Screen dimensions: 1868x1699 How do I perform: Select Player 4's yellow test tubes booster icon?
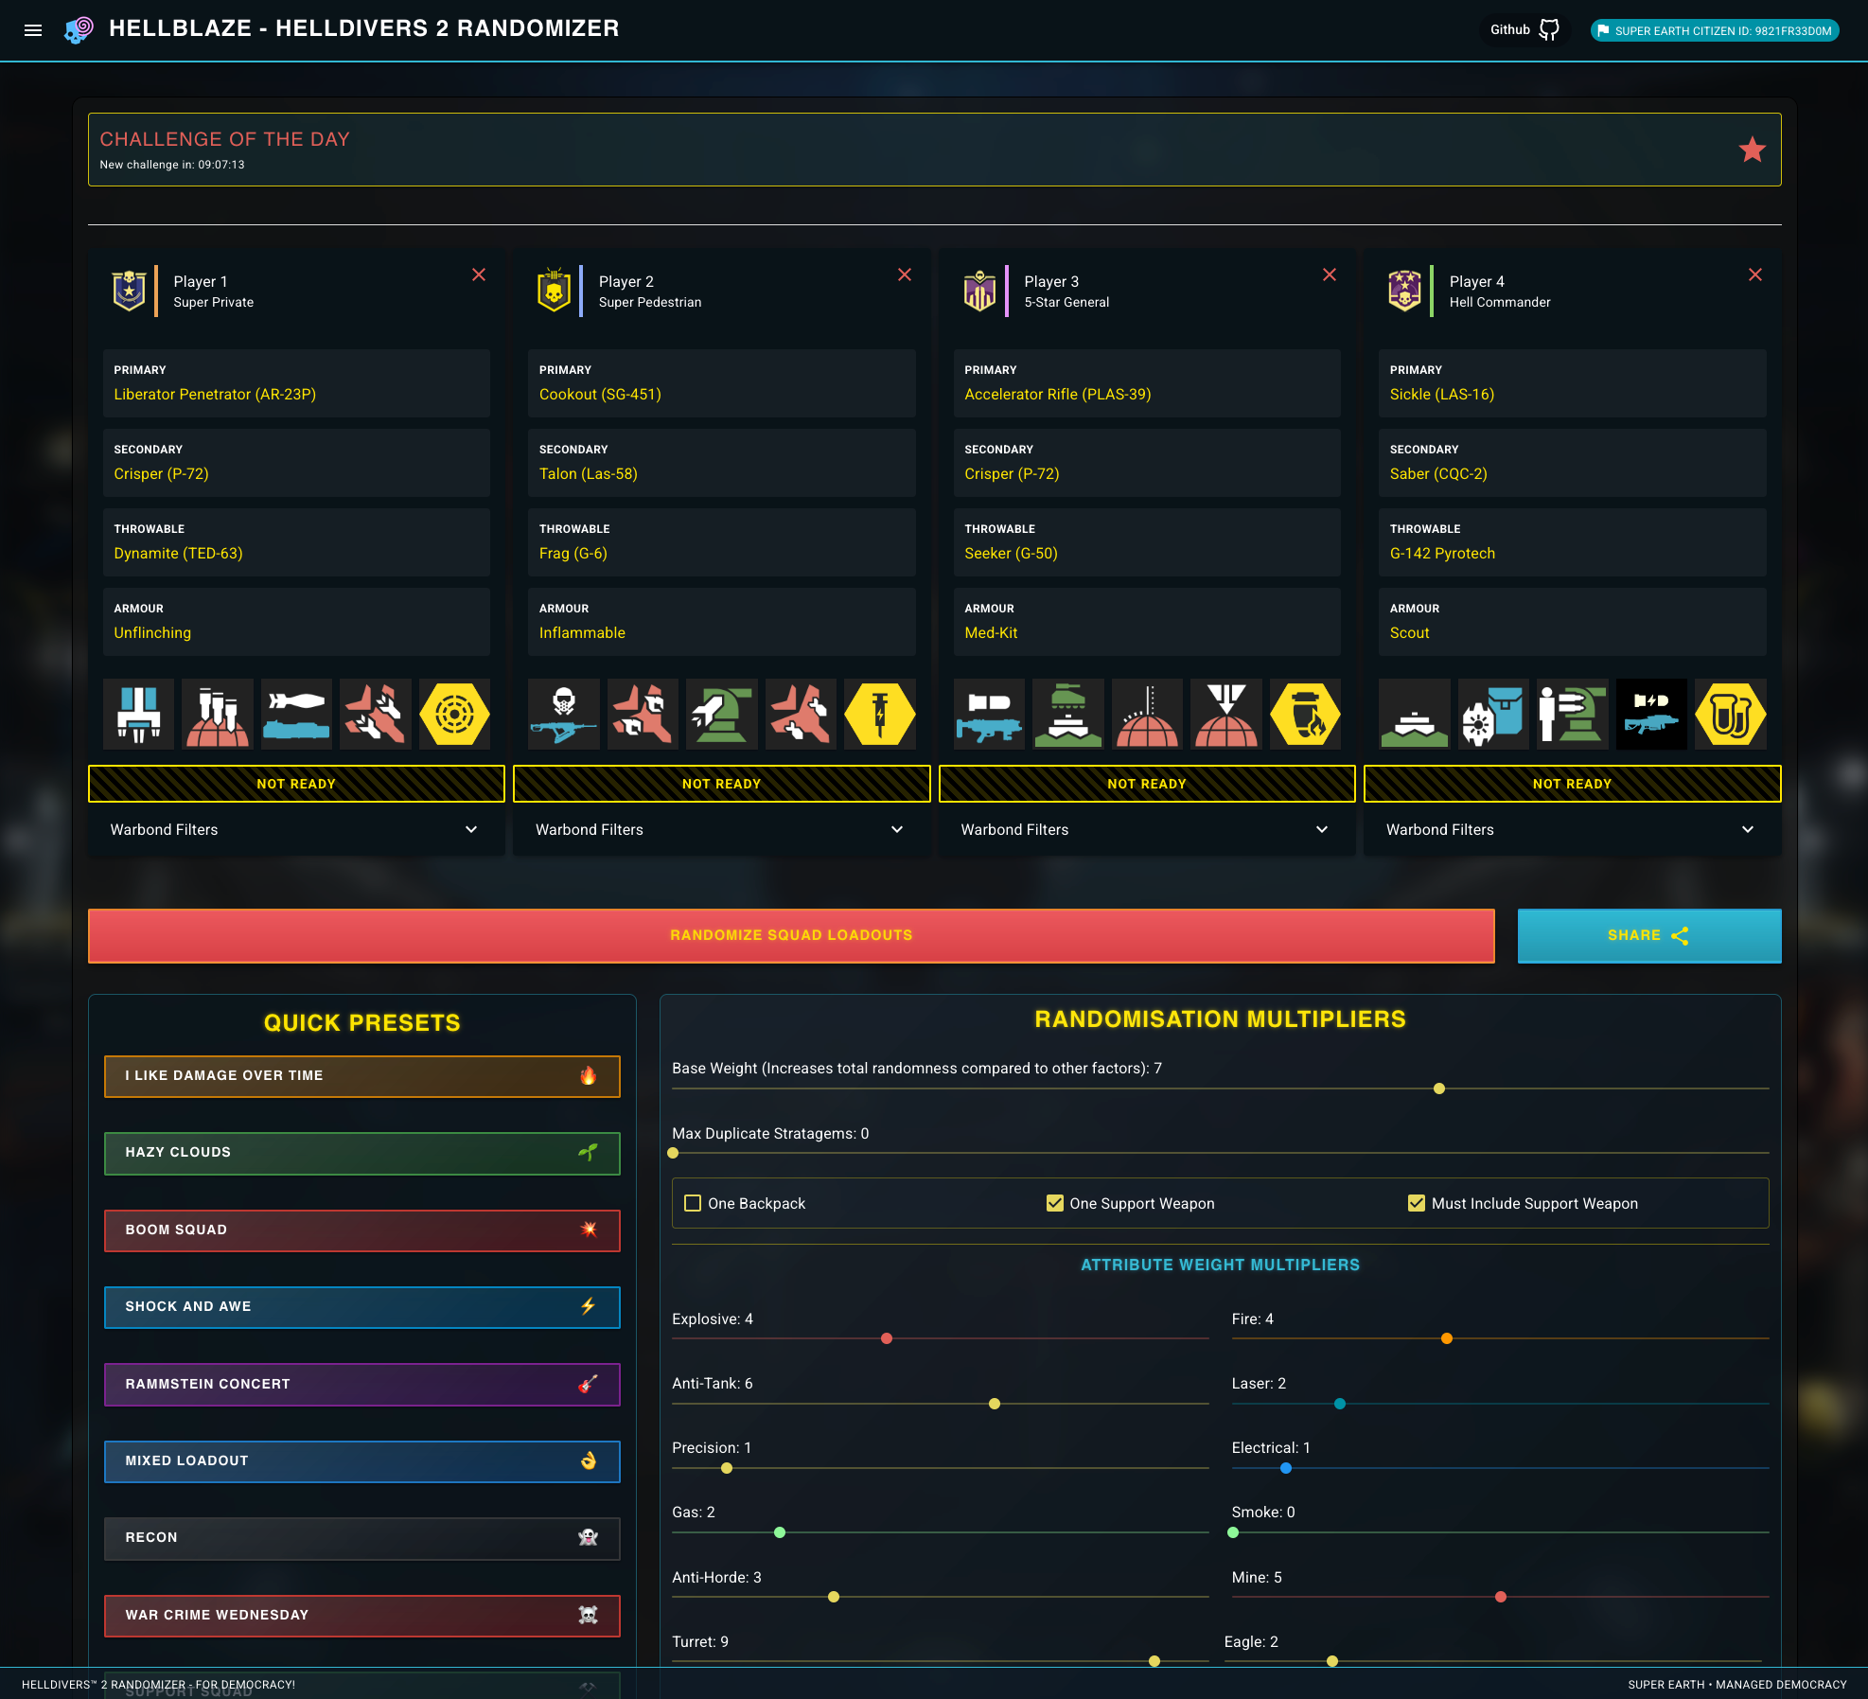(1731, 714)
